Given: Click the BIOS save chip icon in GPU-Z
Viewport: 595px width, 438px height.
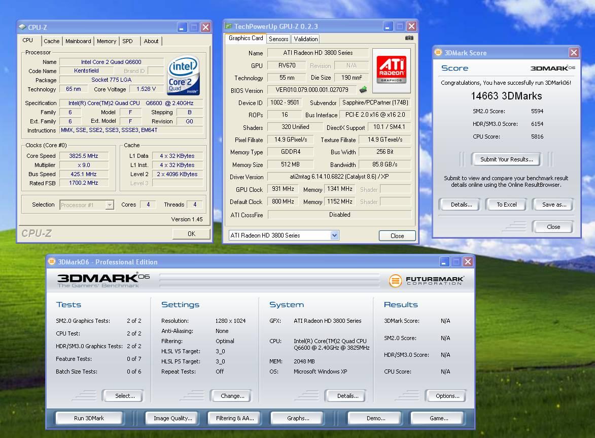Looking at the screenshot, I should coord(363,89).
